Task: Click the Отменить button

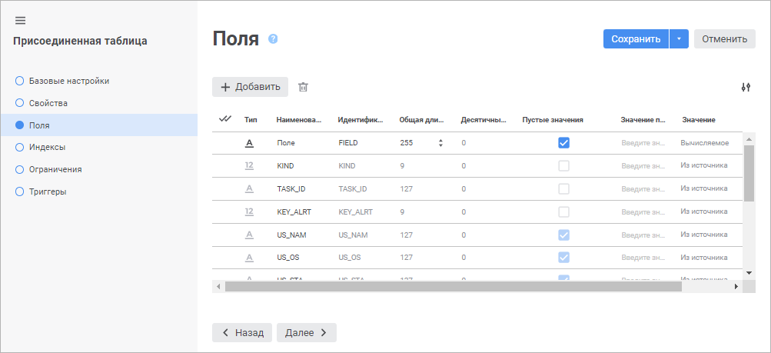Action: pos(724,39)
